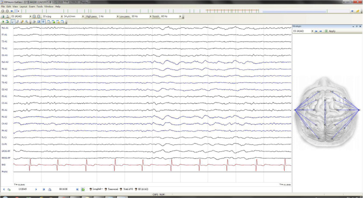Open the Exam menu
Screen dimensions: 363x198
tap(32, 7)
